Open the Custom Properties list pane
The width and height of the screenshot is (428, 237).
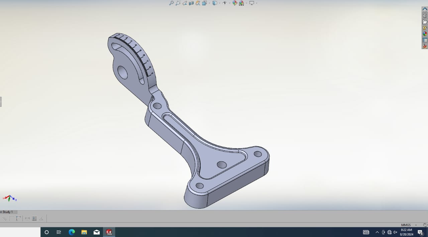[425, 40]
